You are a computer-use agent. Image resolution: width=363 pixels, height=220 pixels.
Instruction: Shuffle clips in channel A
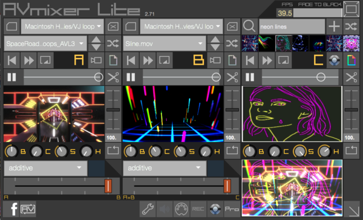(113, 44)
